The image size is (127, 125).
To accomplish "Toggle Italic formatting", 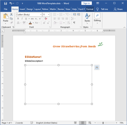I will (22, 19).
